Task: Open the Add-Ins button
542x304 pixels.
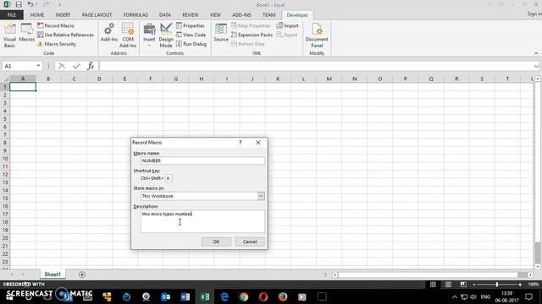Action: click(109, 33)
